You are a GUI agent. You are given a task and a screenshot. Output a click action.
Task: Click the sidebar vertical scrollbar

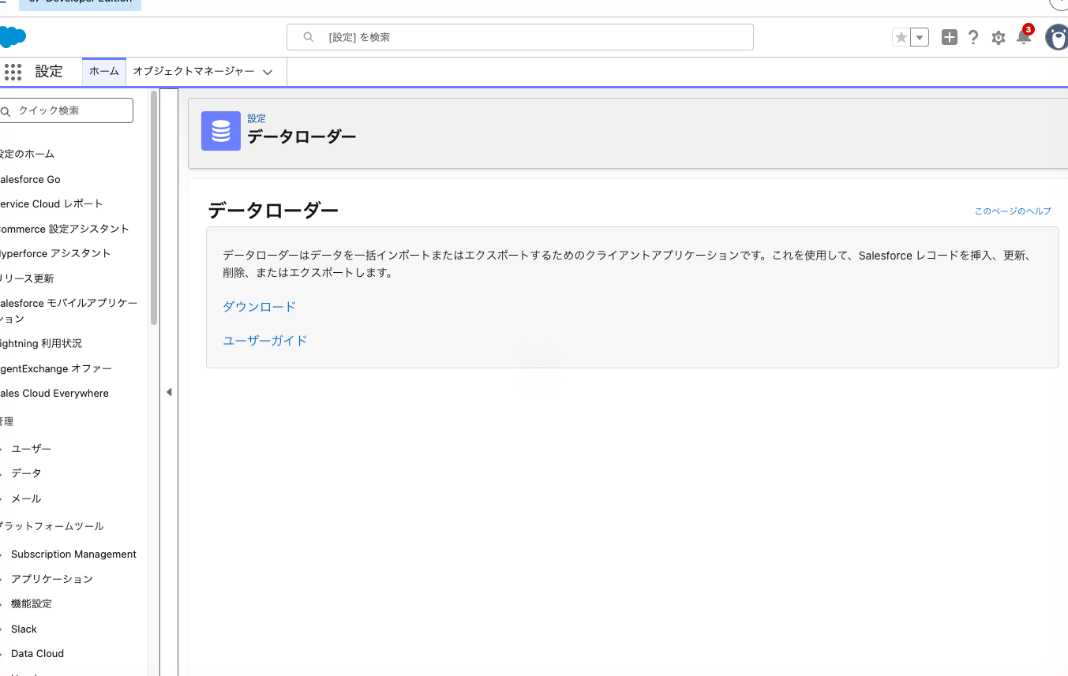pyautogui.click(x=154, y=207)
